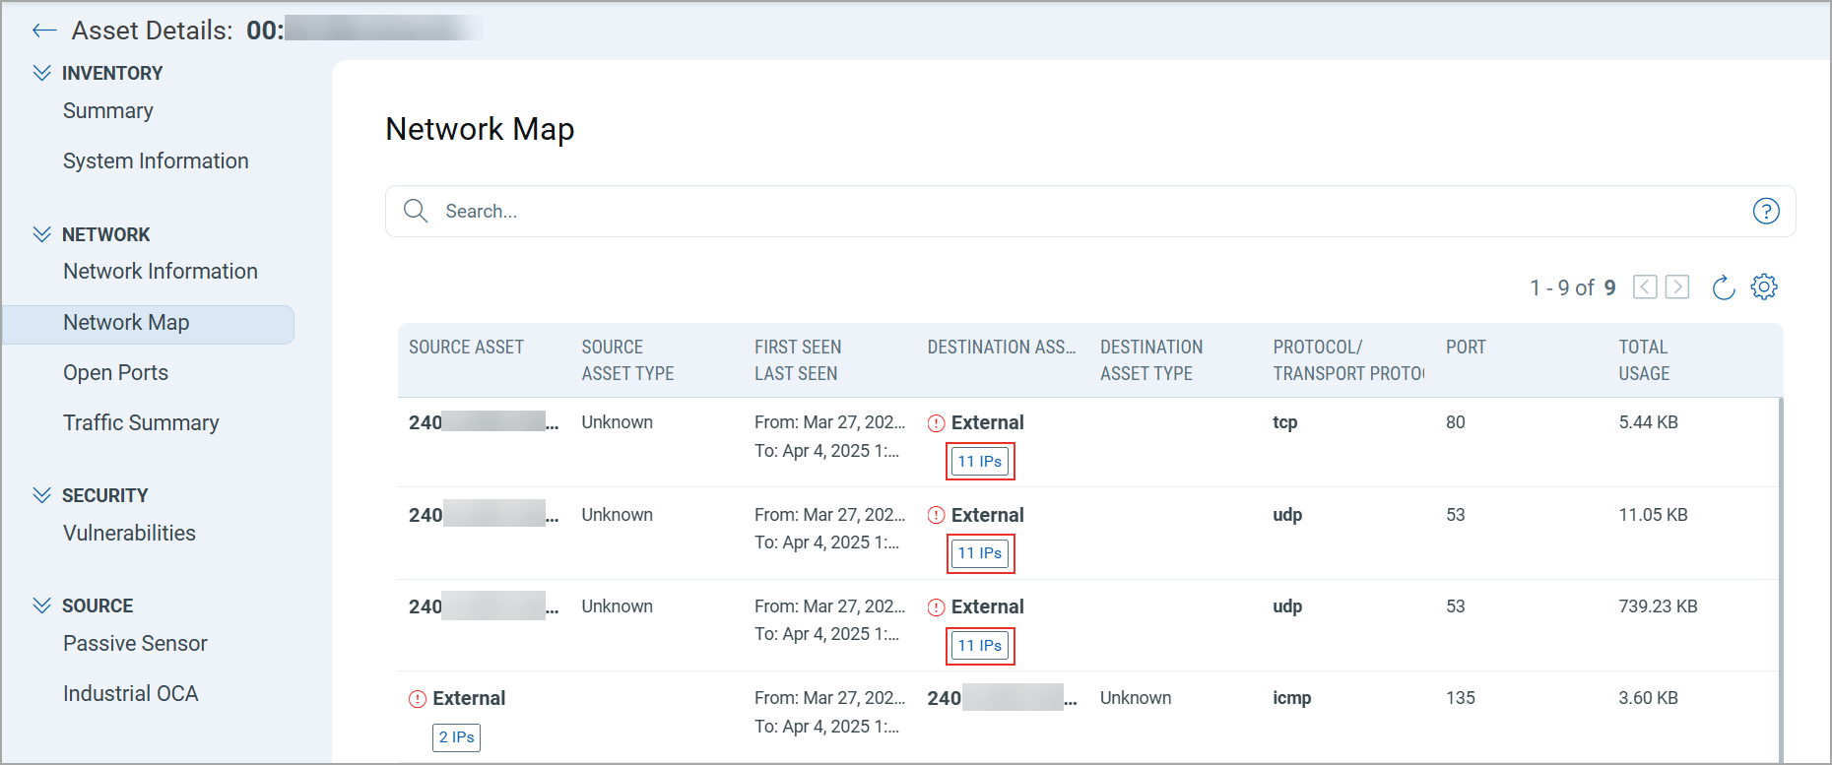Collapse the SECURITY section
The image size is (1832, 765).
click(x=41, y=495)
